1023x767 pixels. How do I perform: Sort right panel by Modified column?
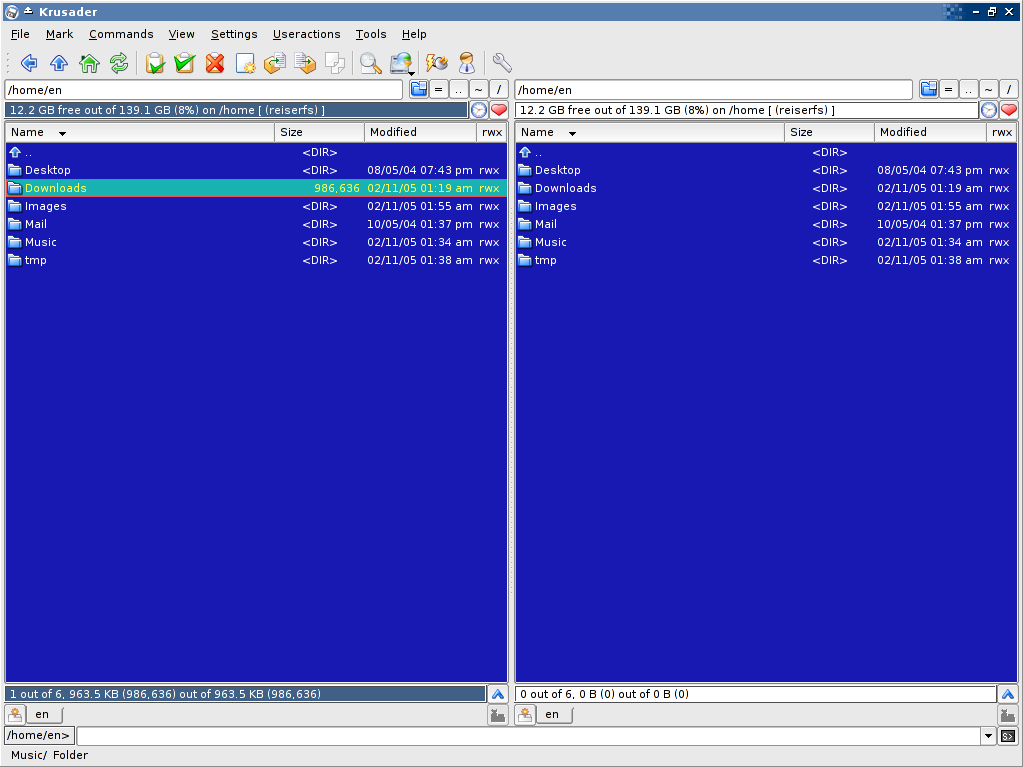tap(930, 133)
